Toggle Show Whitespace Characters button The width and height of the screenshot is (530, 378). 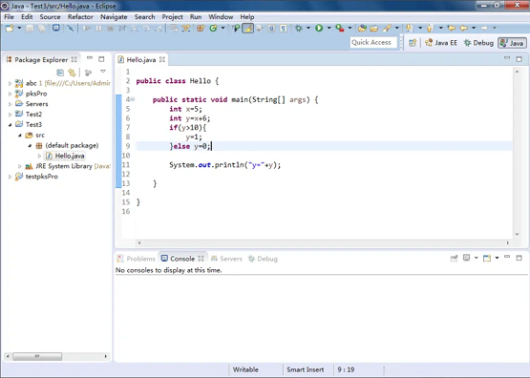pyautogui.click(x=284, y=28)
